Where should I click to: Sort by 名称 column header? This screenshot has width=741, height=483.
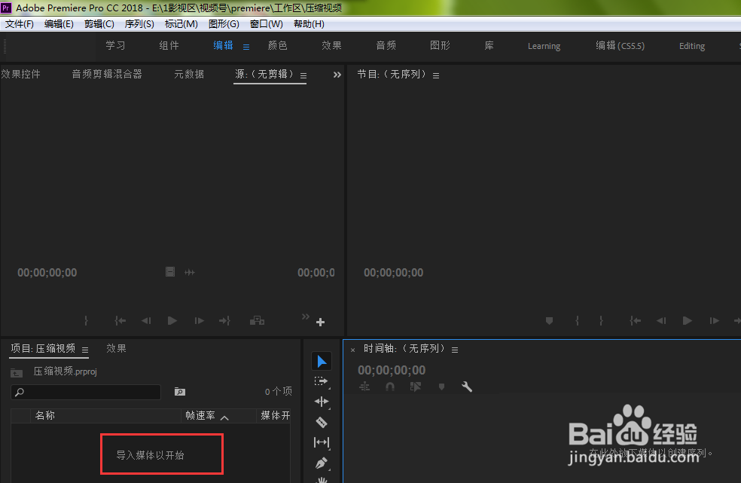pos(45,415)
